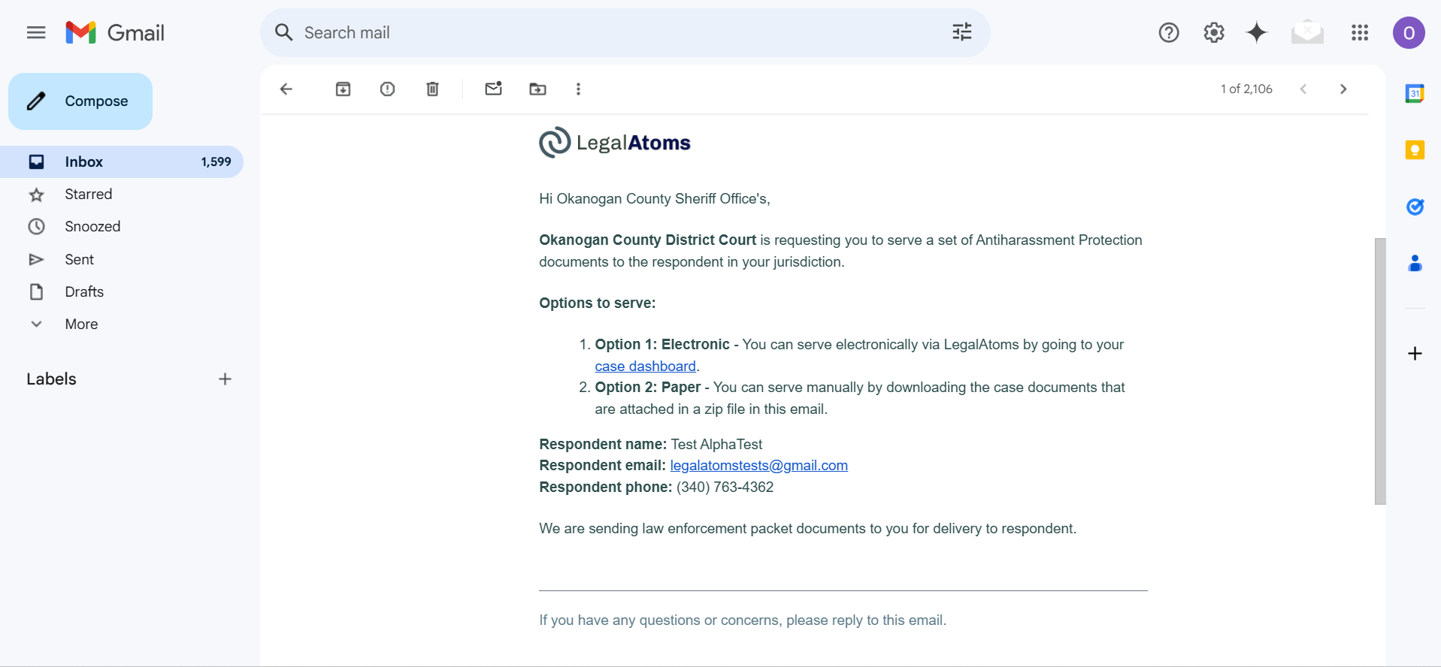Image resolution: width=1441 pixels, height=667 pixels.
Task: Click the Move to folder icon
Action: click(537, 89)
